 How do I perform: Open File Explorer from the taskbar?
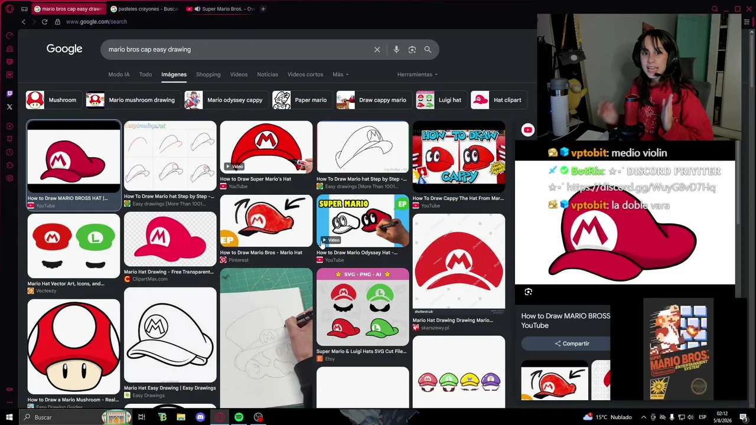[181, 417]
